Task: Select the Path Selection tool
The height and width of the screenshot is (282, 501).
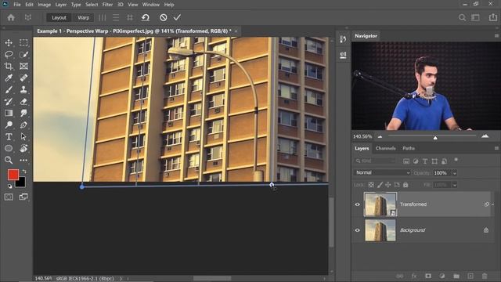Action: 23,136
